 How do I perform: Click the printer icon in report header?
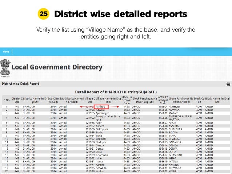[x=228, y=84]
